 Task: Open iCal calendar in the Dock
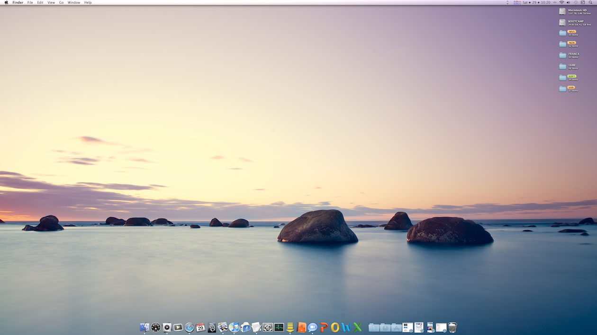pos(200,327)
